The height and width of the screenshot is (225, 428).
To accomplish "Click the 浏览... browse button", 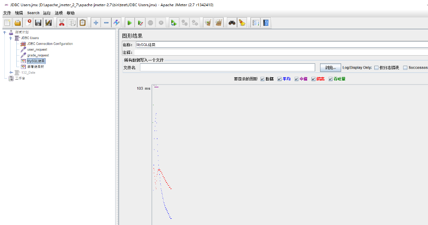I will coord(330,68).
